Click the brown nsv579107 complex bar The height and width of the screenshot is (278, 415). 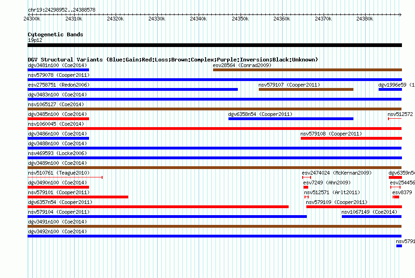click(x=306, y=89)
